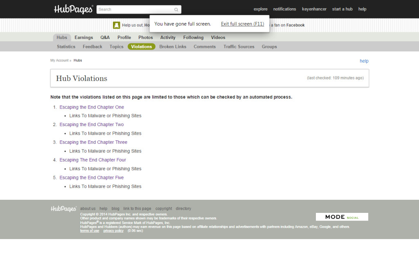Click the Hub Violations heading
This screenshot has height=262, width=419.
pyautogui.click(x=81, y=78)
